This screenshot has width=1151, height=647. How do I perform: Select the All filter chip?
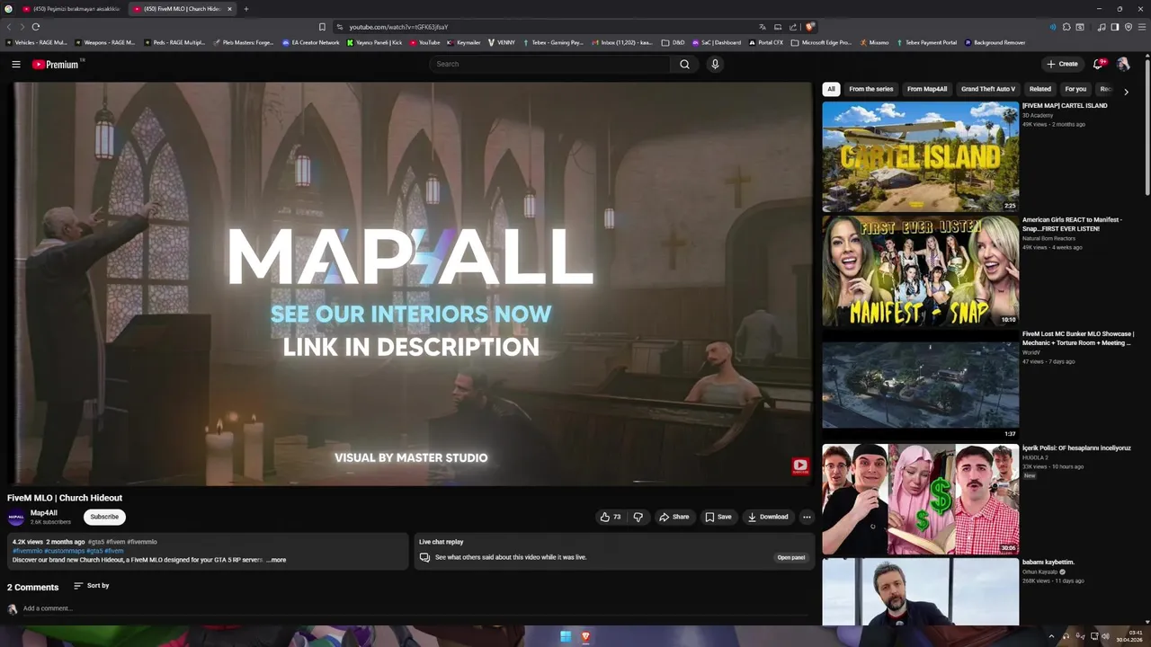tap(831, 89)
